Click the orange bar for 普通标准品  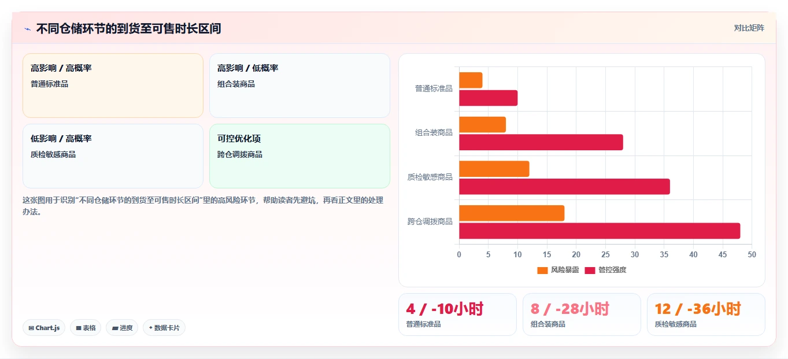point(471,80)
